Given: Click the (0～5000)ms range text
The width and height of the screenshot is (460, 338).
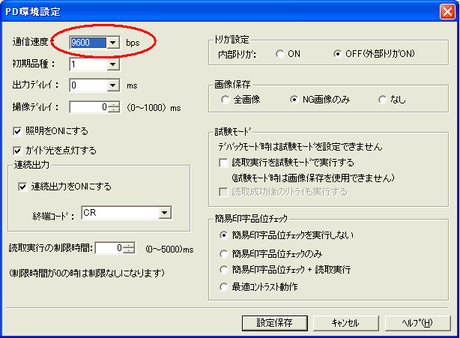Looking at the screenshot, I should point(169,250).
